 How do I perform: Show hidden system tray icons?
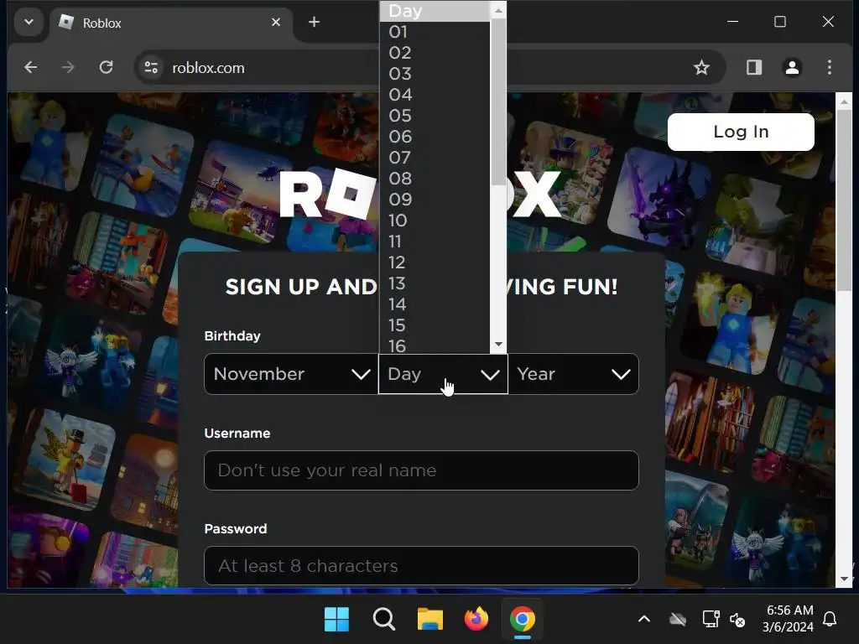[644, 620]
